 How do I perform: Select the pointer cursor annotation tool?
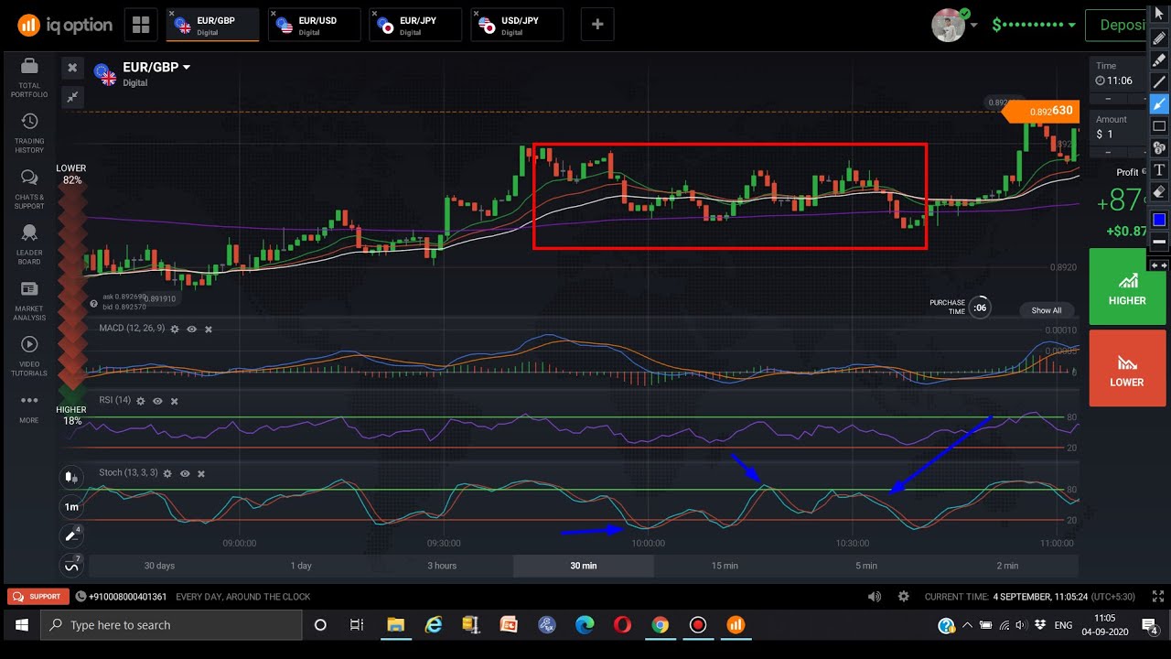1159,13
